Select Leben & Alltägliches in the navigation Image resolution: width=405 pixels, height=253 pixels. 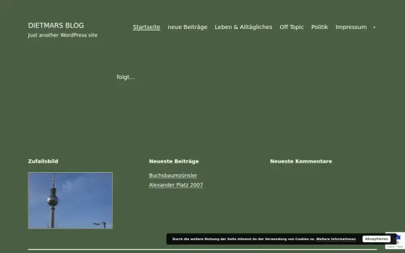click(243, 27)
